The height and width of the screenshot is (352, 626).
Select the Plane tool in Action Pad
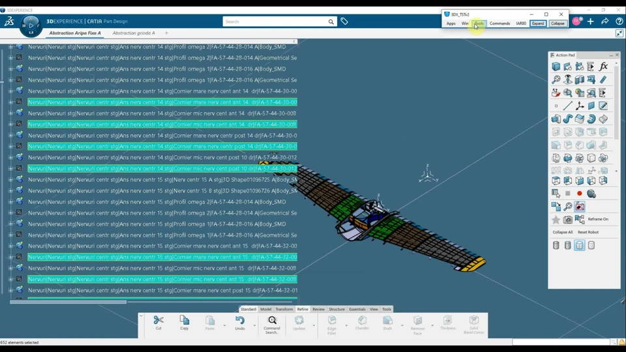coord(591,106)
